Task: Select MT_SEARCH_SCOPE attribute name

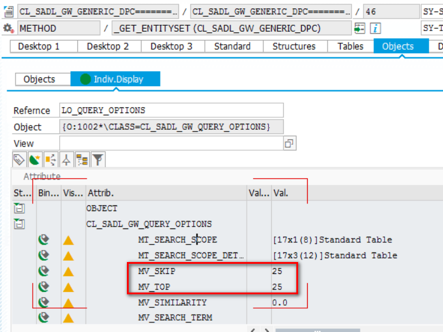Action: 177,240
